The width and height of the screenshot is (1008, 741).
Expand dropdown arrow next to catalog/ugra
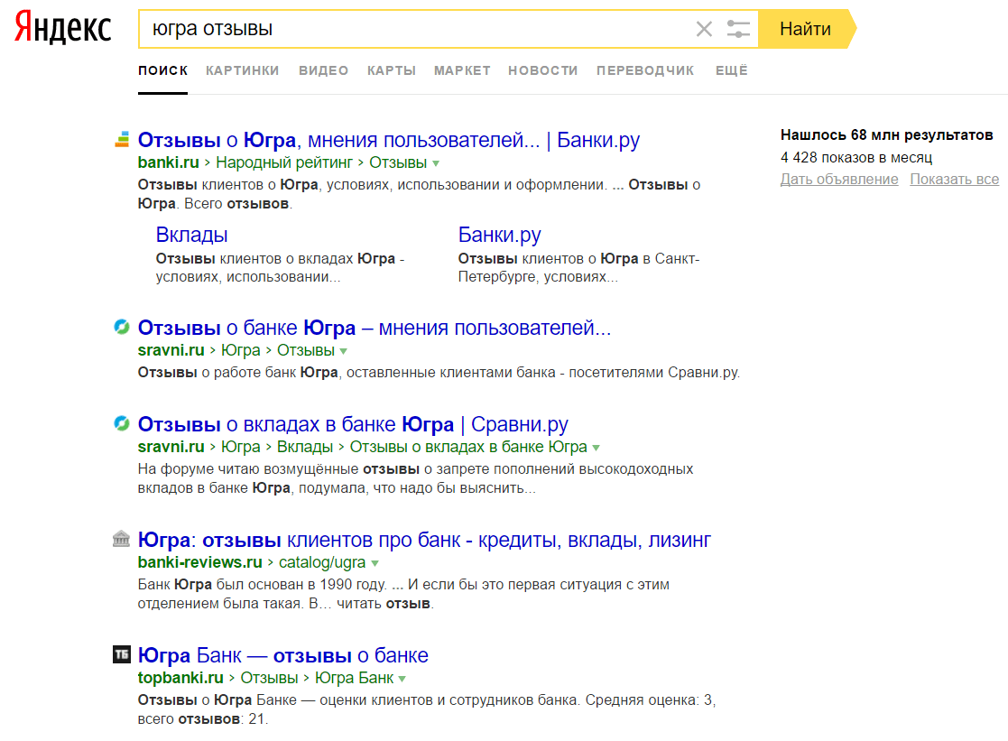click(375, 563)
